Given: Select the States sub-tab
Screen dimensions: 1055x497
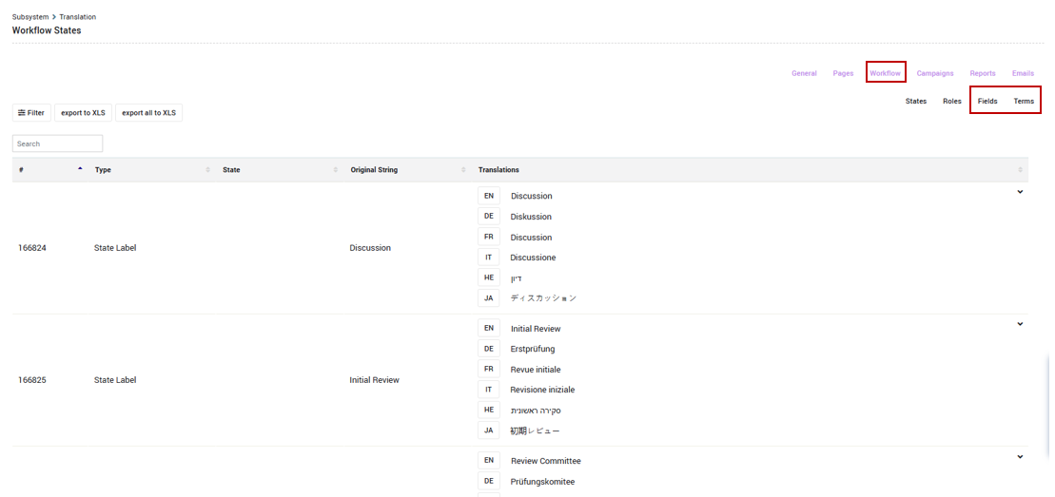Looking at the screenshot, I should pyautogui.click(x=916, y=101).
